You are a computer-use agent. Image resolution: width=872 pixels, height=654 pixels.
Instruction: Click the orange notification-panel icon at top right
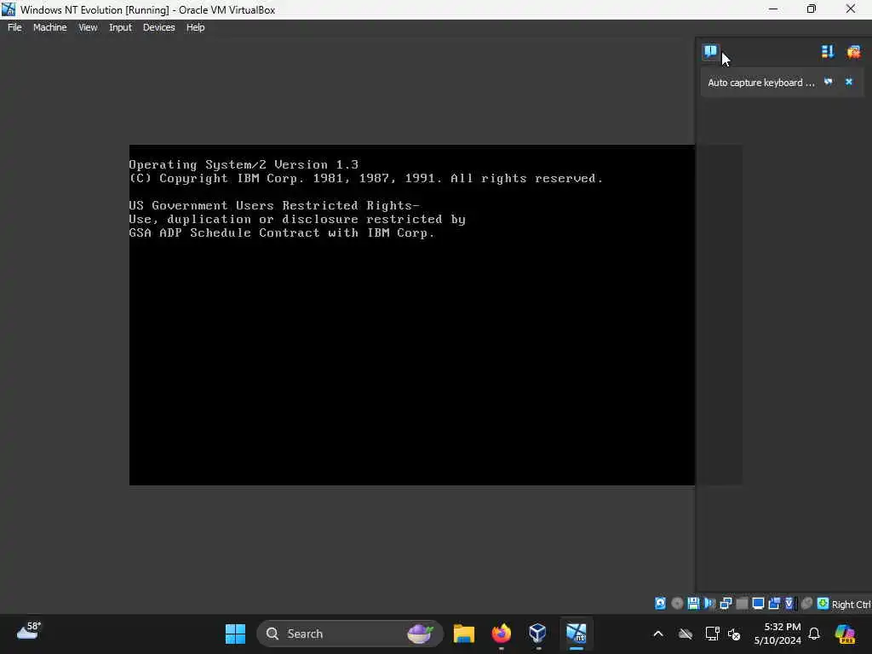click(853, 52)
